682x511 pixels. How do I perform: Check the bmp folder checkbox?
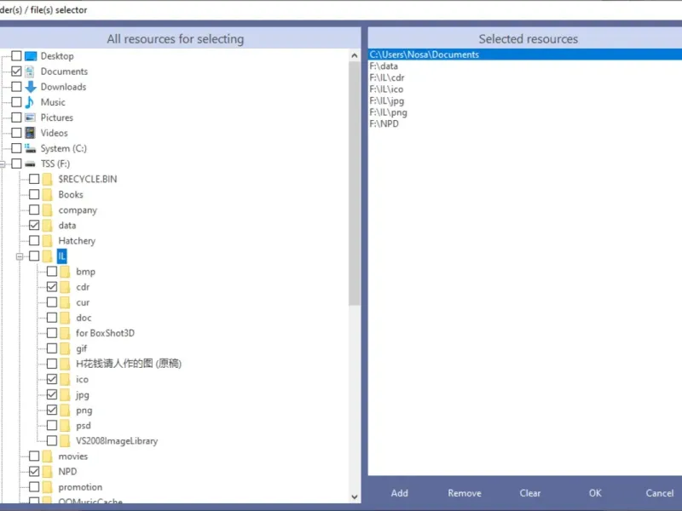point(52,272)
